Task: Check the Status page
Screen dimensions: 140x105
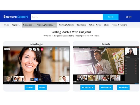Action: click(107, 25)
